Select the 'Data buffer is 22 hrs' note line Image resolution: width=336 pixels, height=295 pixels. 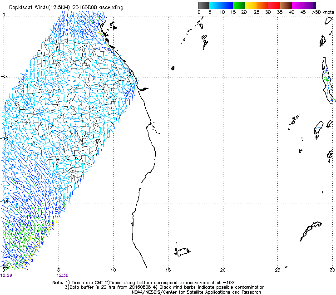point(164,287)
